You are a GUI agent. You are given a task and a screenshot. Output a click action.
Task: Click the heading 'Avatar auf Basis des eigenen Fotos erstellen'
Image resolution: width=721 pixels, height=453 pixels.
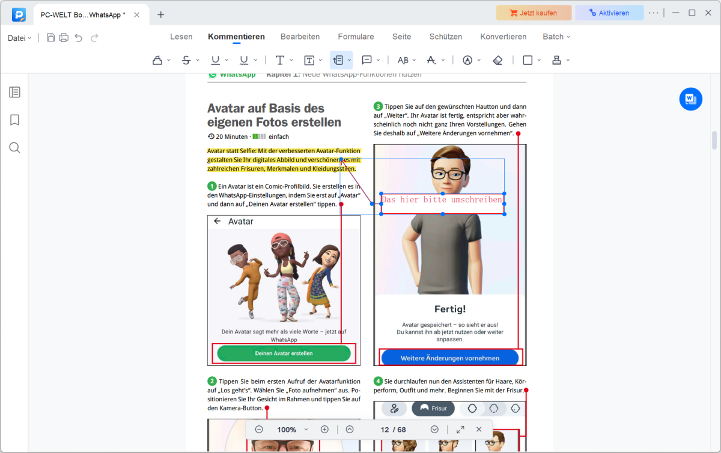274,115
